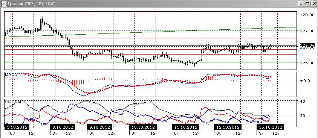
Task: Select the 15.10.2012 date marker
Action: tap(271, 127)
